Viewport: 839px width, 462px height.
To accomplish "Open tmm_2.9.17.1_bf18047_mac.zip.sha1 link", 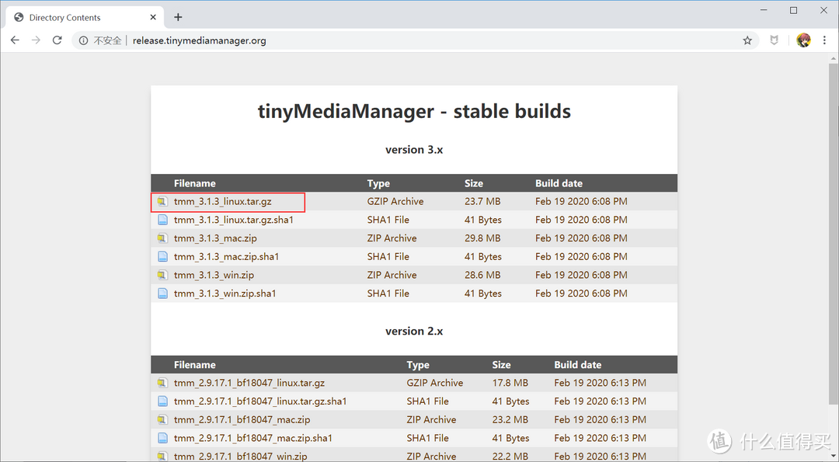I will 253,438.
